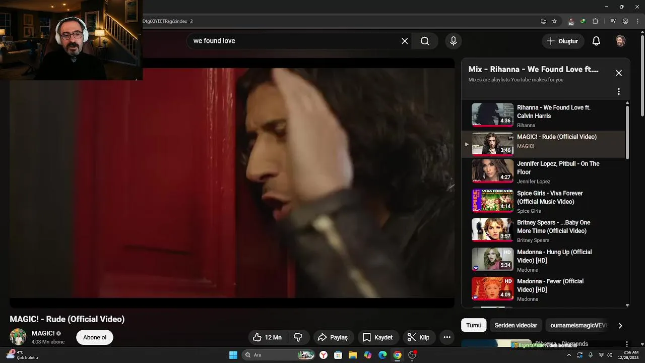Viewport: 645px width, 363px height.
Task: Select Madonna Hung Up video title
Action: [x=554, y=256]
